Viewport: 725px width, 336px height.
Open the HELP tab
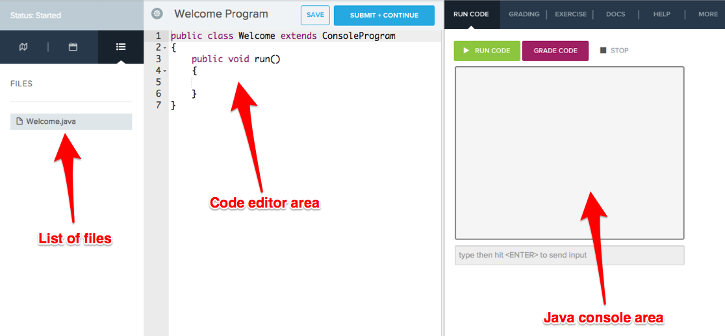pyautogui.click(x=661, y=14)
